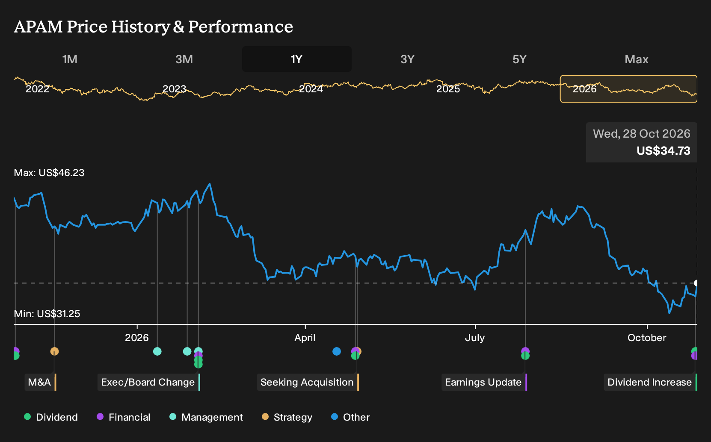This screenshot has height=442, width=711.
Task: Toggle Management events in legend
Action: click(x=206, y=417)
